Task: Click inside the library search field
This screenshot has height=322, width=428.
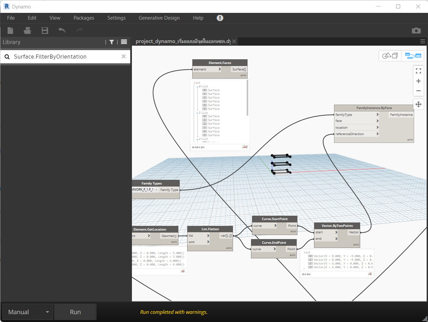Action: tap(61, 56)
